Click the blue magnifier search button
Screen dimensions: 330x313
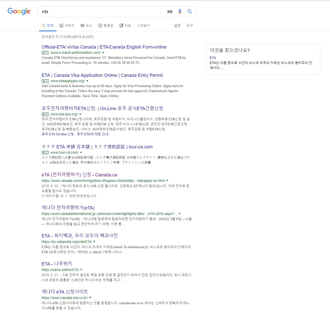click(x=190, y=12)
